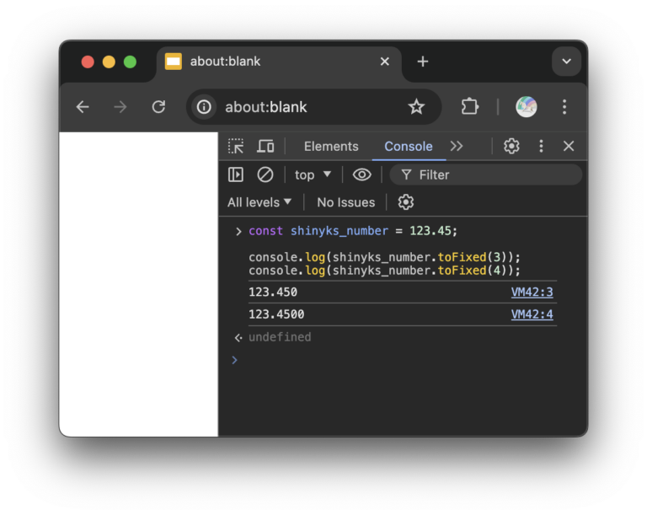
Task: Select the Console tab
Action: [x=408, y=146]
